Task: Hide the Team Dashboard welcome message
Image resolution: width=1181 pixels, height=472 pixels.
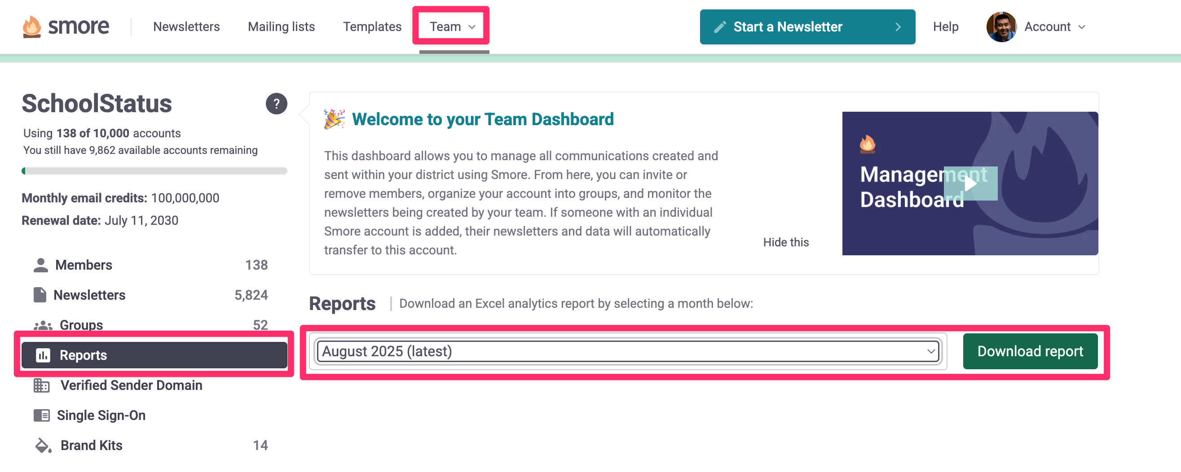Action: tap(786, 242)
